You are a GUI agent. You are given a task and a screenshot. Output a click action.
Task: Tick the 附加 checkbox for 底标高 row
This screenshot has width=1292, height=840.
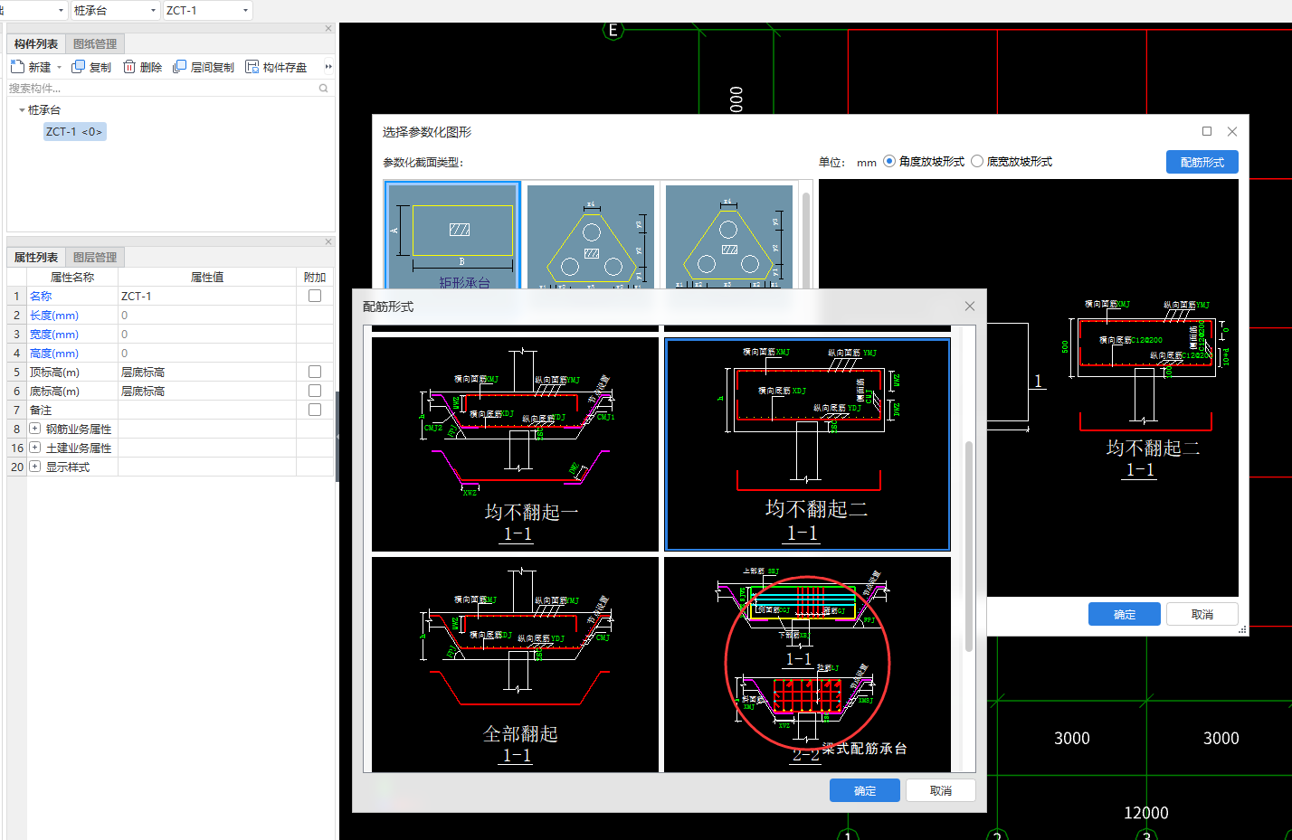tap(315, 391)
